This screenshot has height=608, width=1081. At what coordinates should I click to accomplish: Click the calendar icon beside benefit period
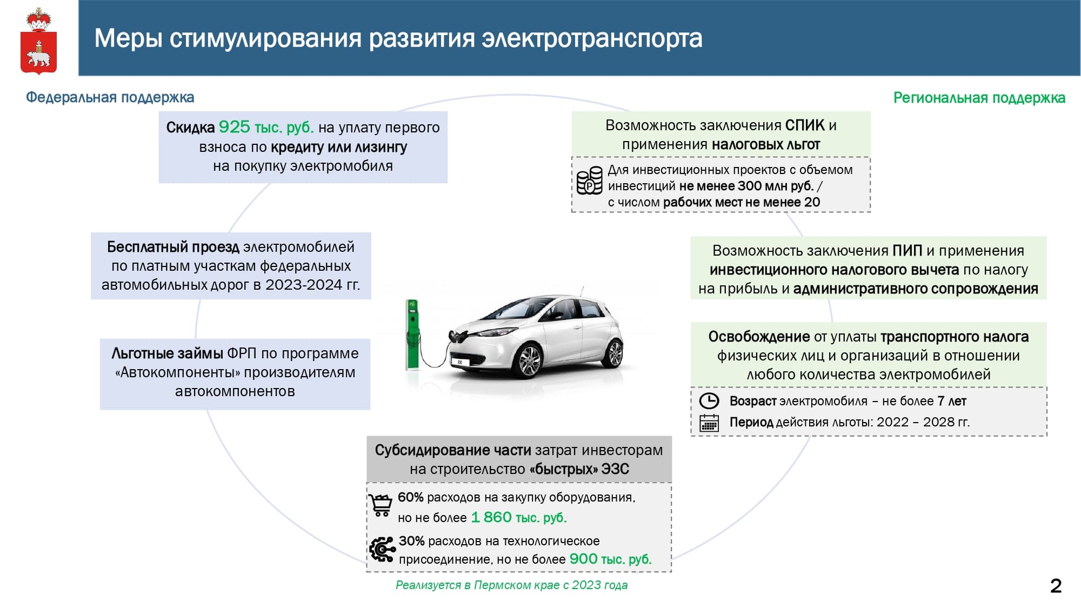click(x=709, y=423)
